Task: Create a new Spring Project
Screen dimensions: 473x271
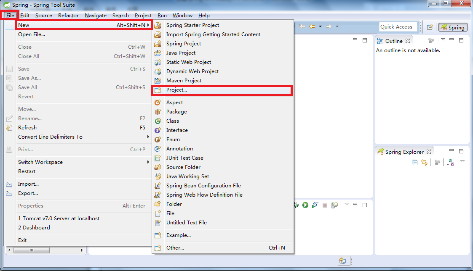Action: (x=222, y=44)
